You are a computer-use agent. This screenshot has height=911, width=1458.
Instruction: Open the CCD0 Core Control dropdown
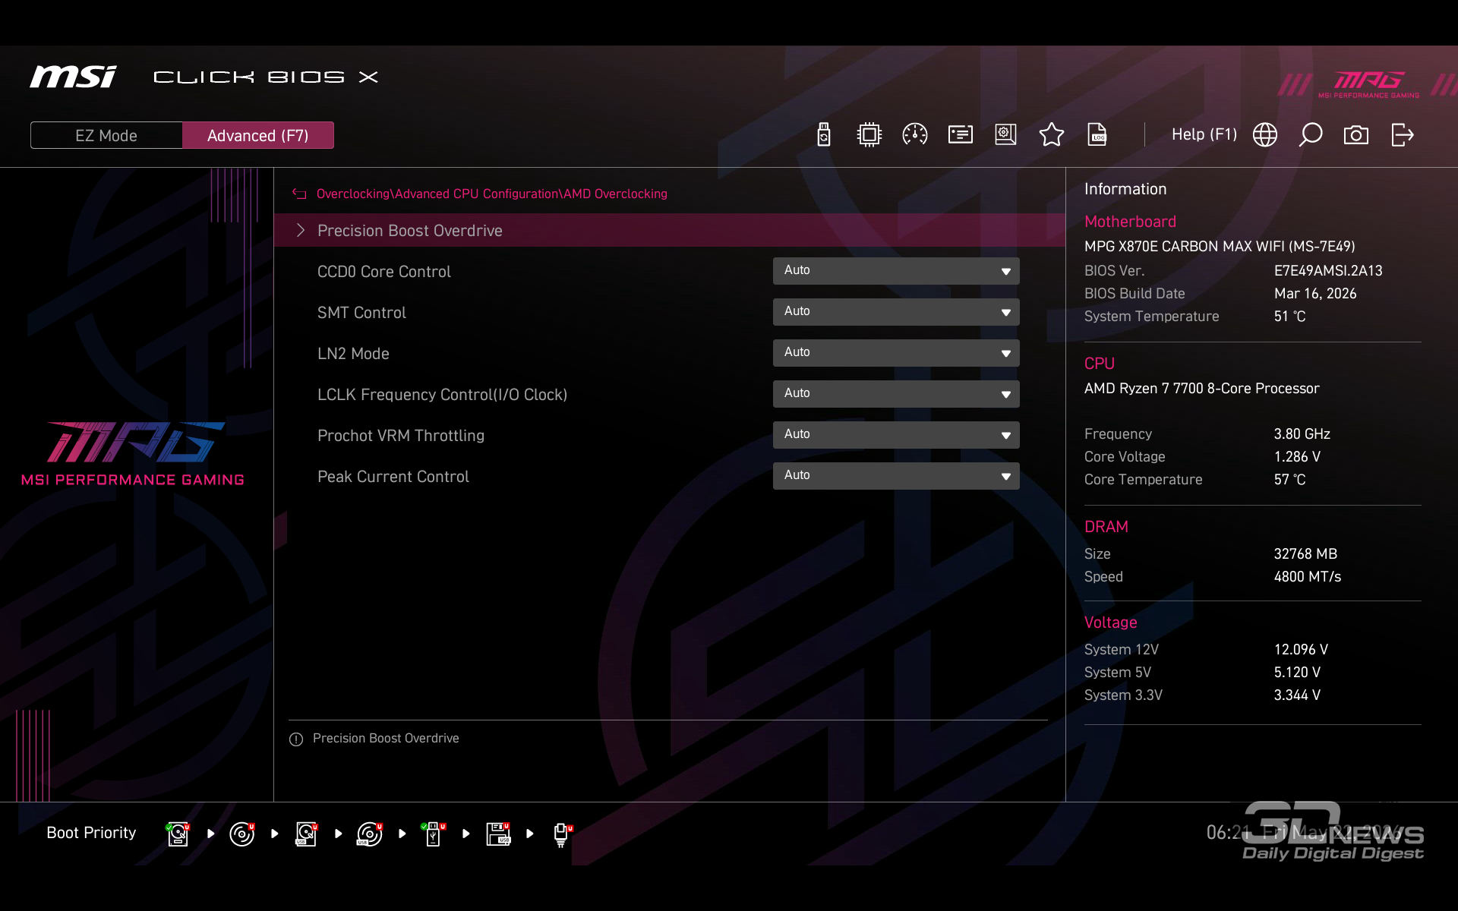click(x=896, y=271)
